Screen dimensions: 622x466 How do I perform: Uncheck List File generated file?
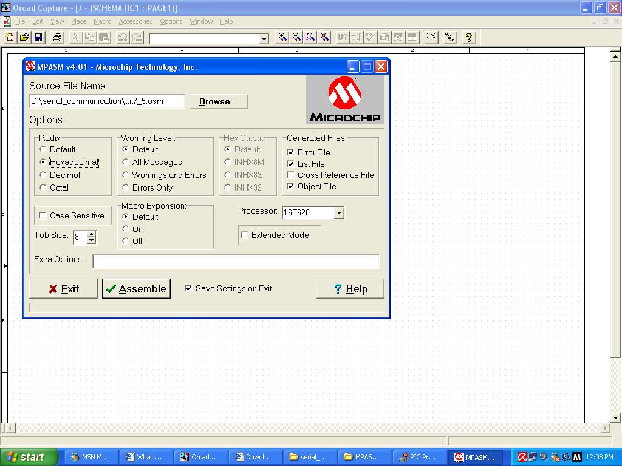(291, 164)
